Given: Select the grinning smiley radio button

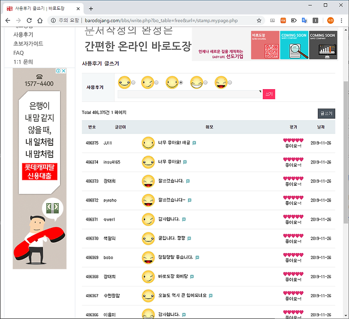Looking at the screenshot, I should 206,82.
